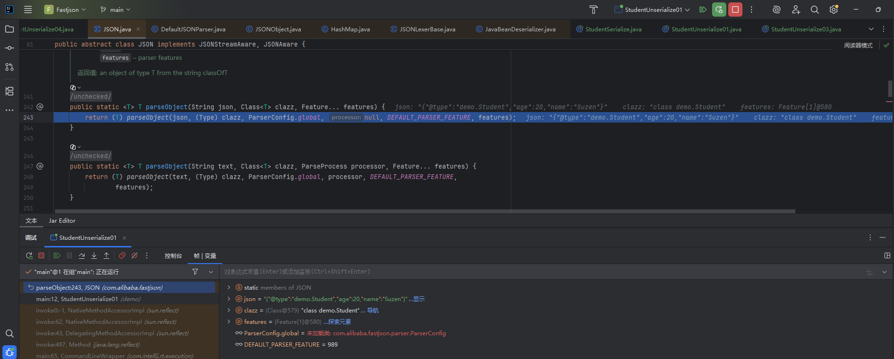Mute breakpoints icon

click(x=134, y=255)
